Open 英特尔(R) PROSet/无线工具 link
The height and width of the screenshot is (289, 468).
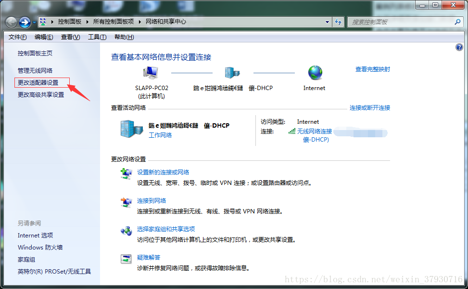(x=54, y=271)
